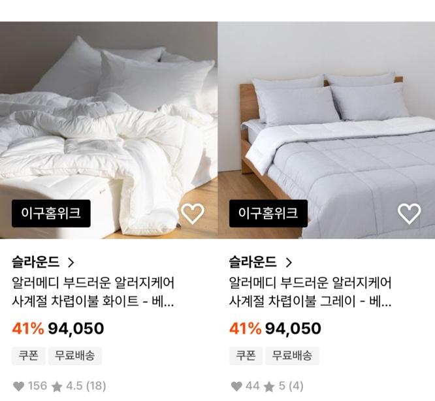The width and height of the screenshot is (435, 401).
Task: Tap the 쿠폰 tag under gray duvet
Action: (245, 356)
